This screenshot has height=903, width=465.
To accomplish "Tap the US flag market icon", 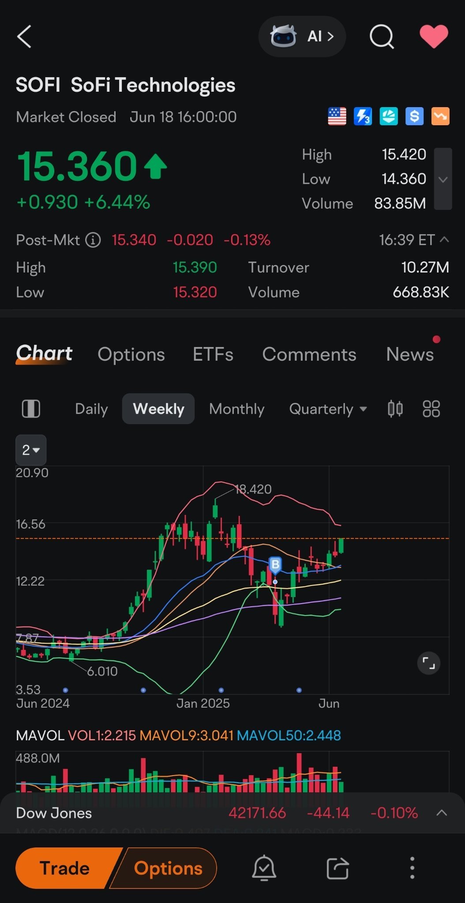I will [x=337, y=116].
